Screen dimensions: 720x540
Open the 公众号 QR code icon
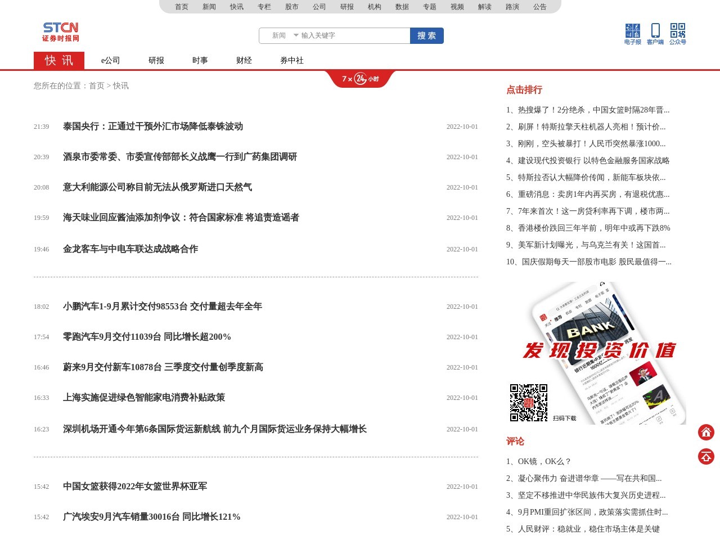pyautogui.click(x=677, y=33)
